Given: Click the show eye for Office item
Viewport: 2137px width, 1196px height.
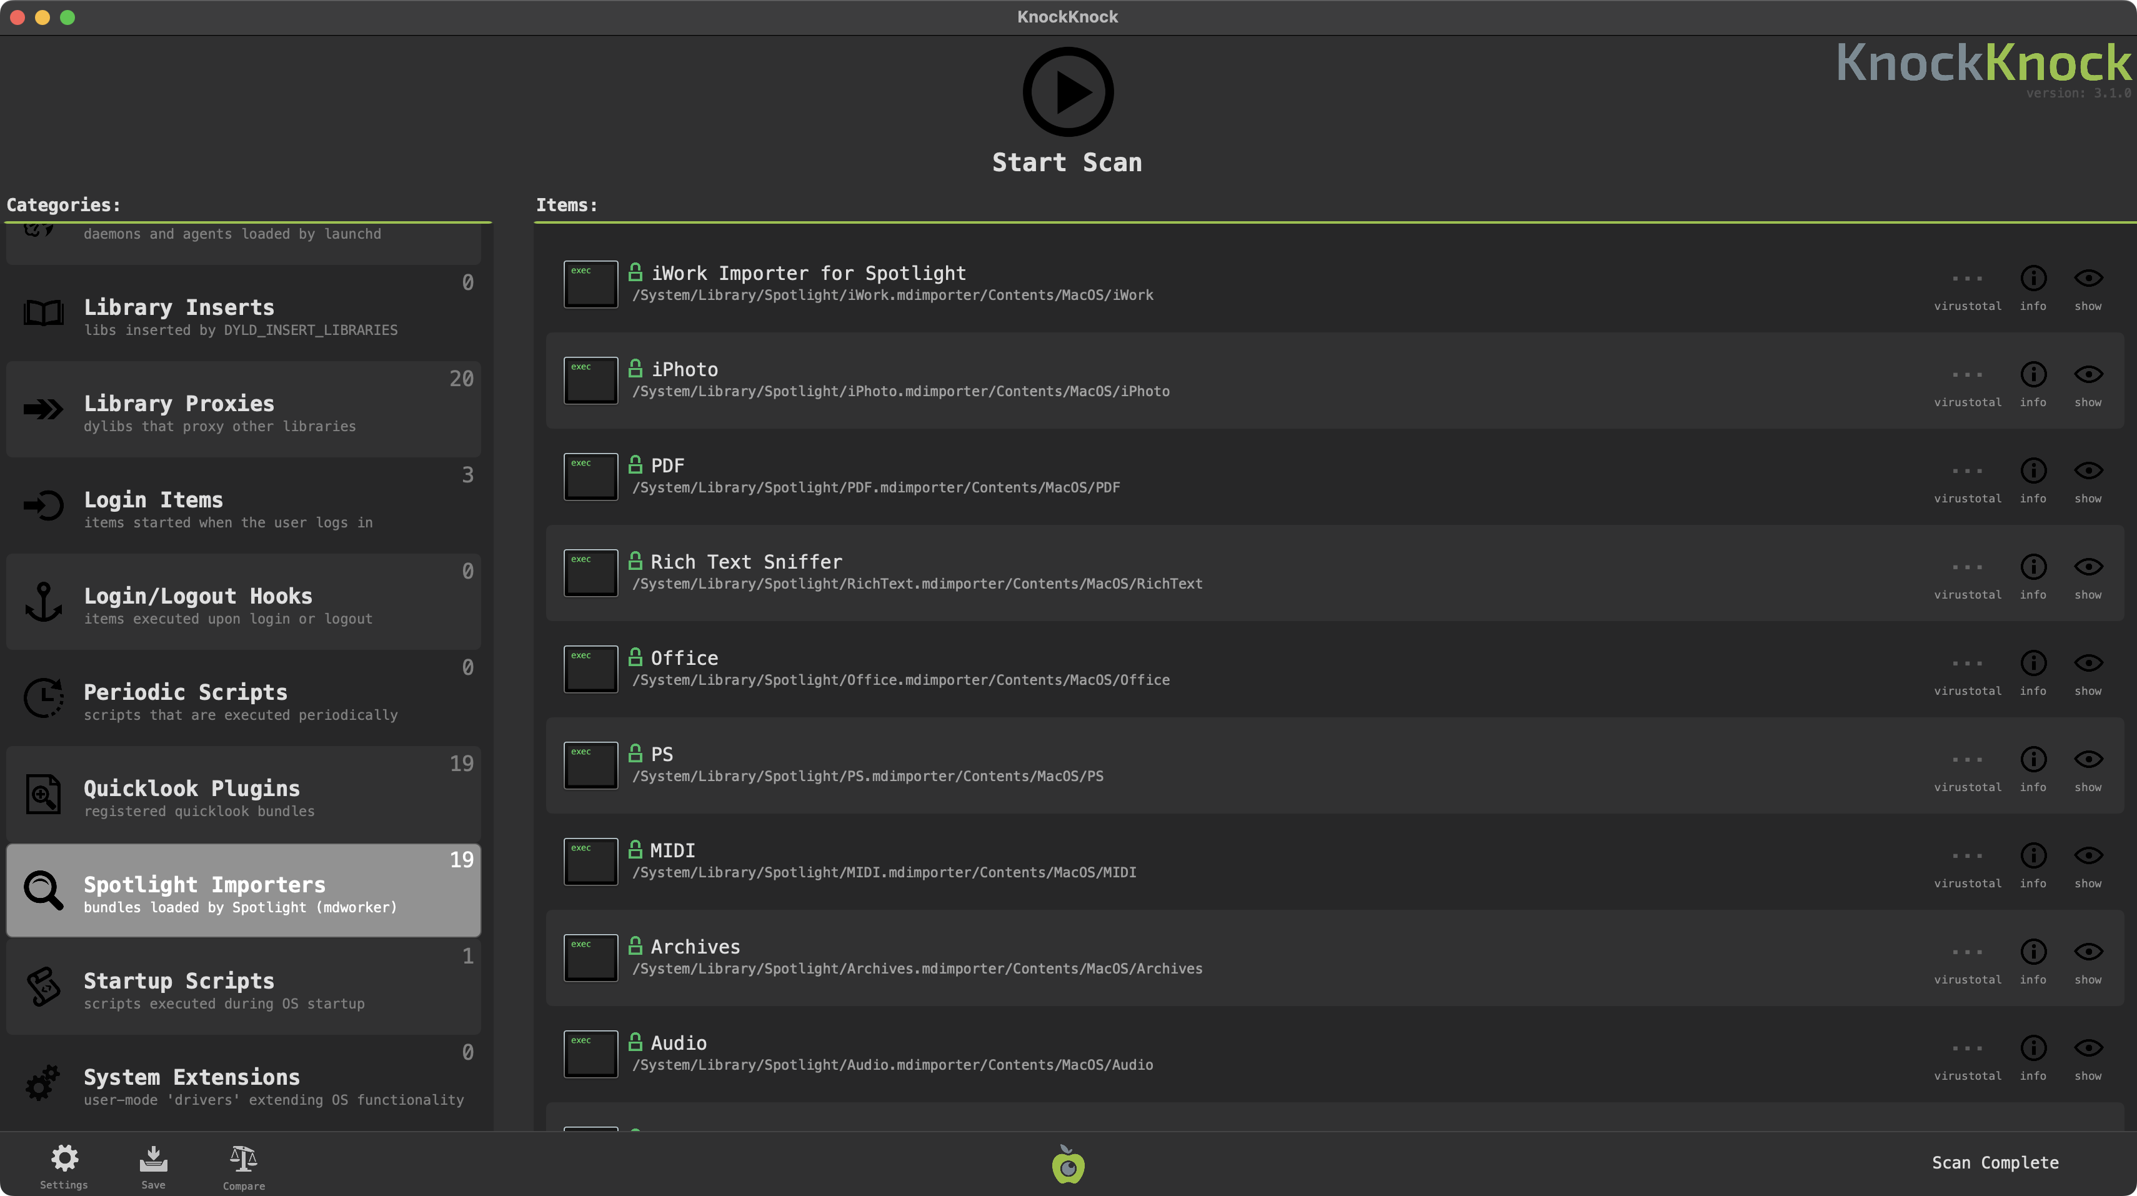Looking at the screenshot, I should point(2087,664).
